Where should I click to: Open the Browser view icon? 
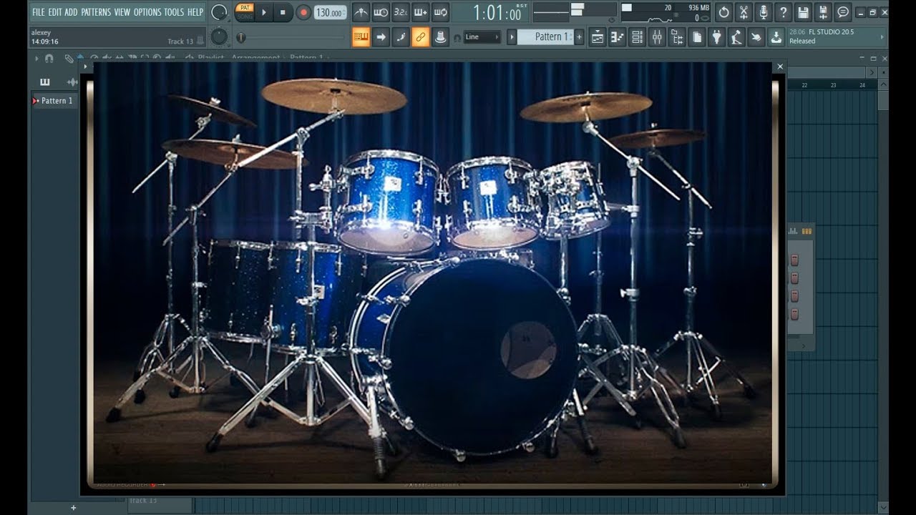[x=677, y=37]
